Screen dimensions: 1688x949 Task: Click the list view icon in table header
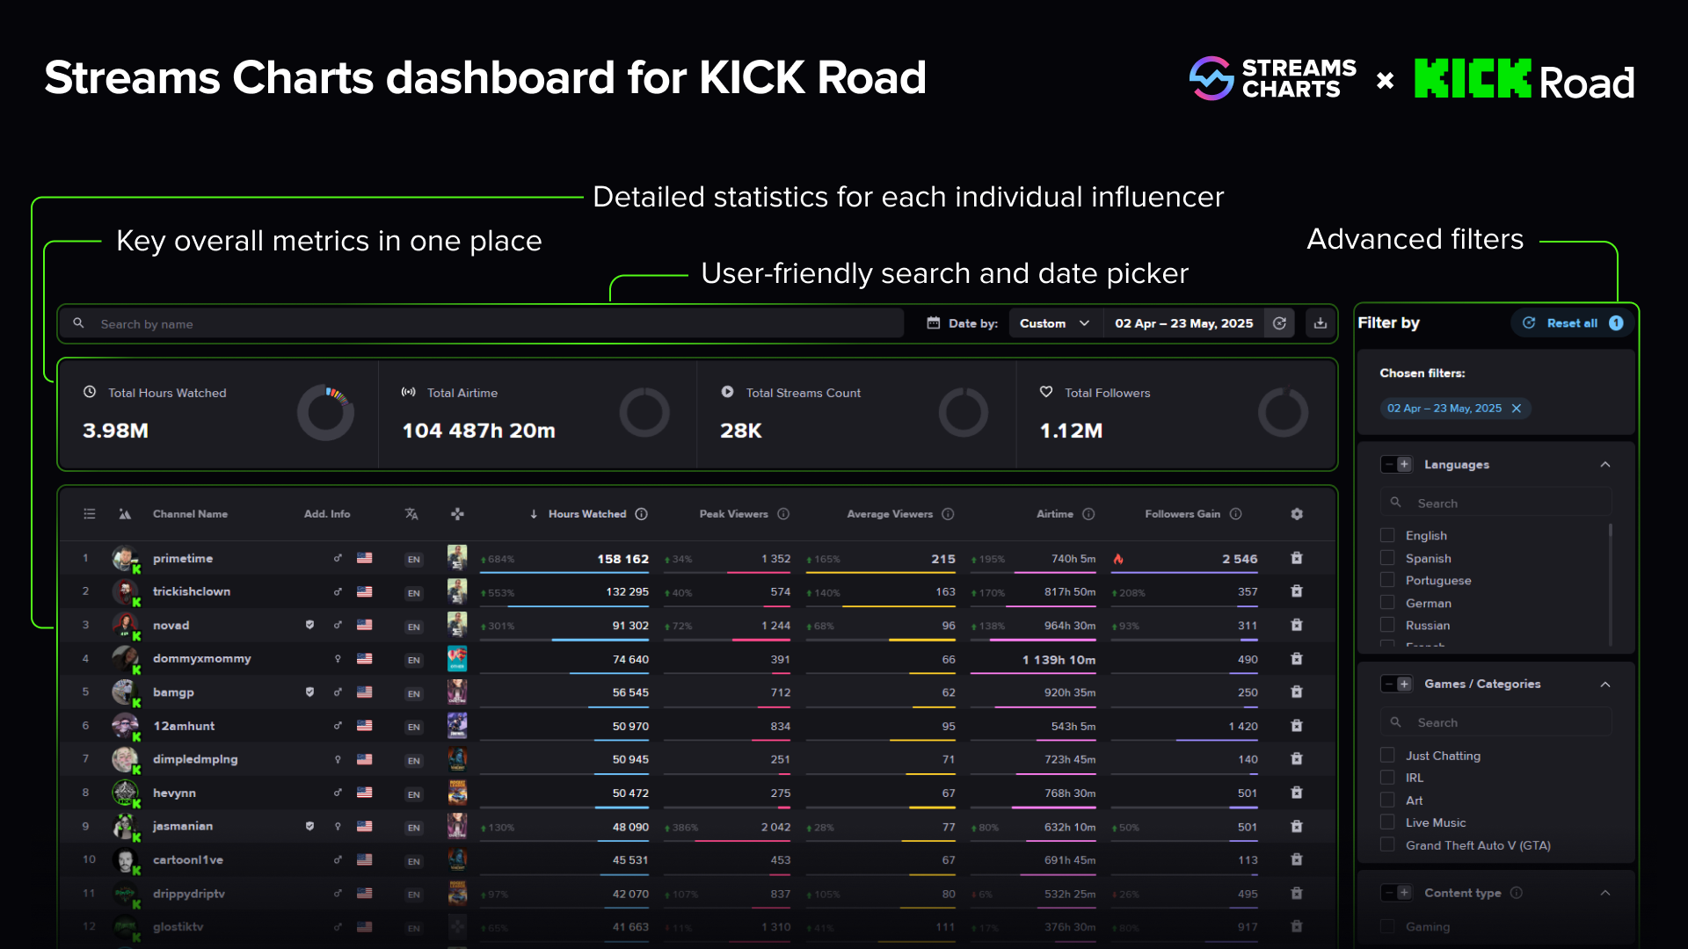90,514
